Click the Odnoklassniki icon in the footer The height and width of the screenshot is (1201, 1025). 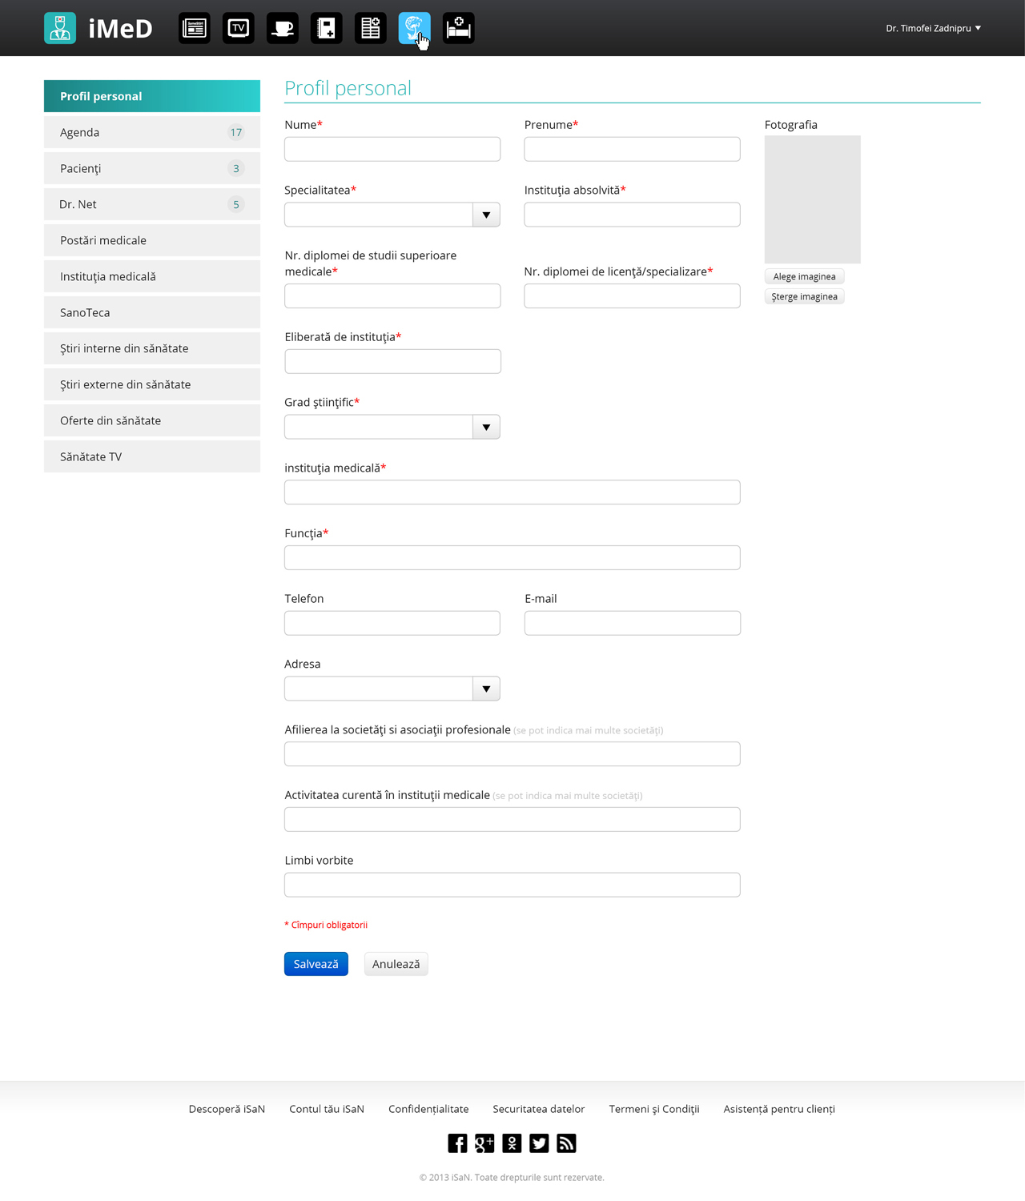click(512, 1143)
